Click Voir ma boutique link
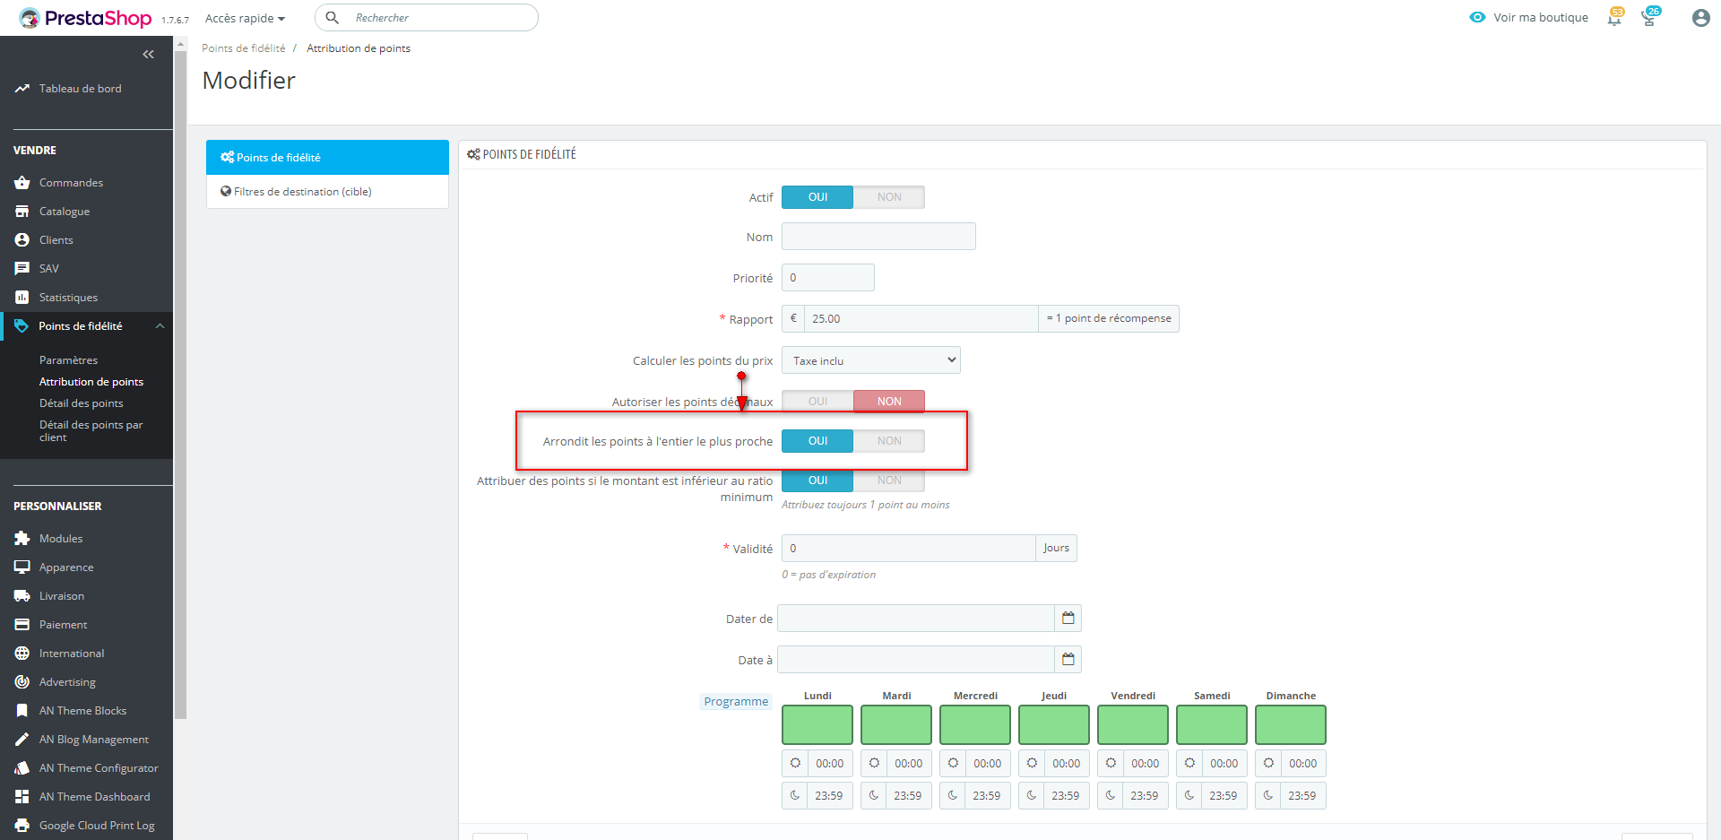1721x840 pixels. click(x=1529, y=17)
